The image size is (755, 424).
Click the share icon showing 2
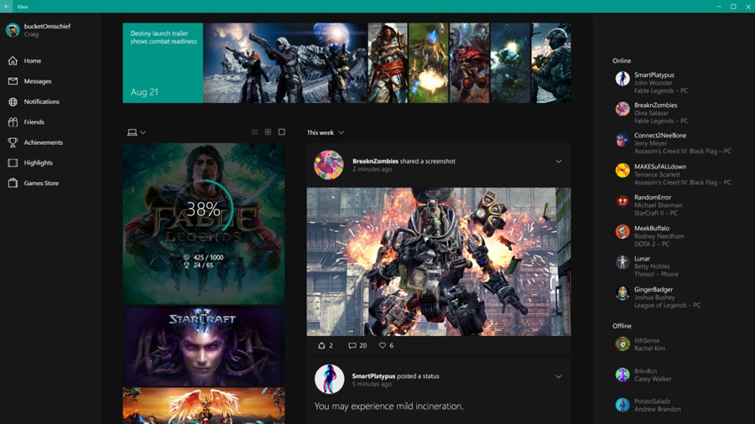click(x=321, y=345)
